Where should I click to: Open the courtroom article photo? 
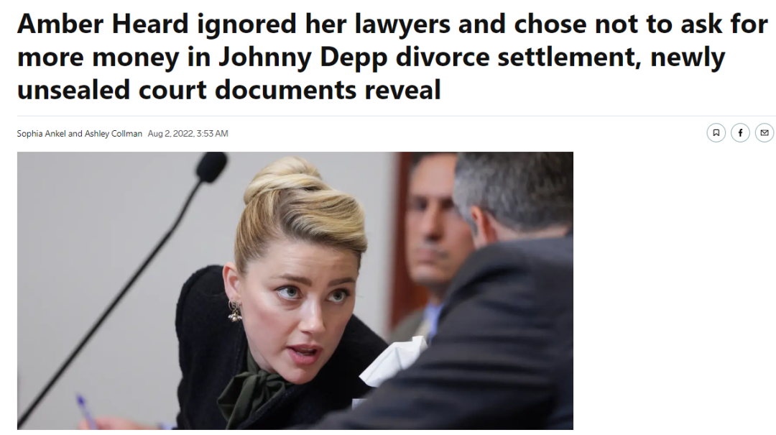coord(295,290)
